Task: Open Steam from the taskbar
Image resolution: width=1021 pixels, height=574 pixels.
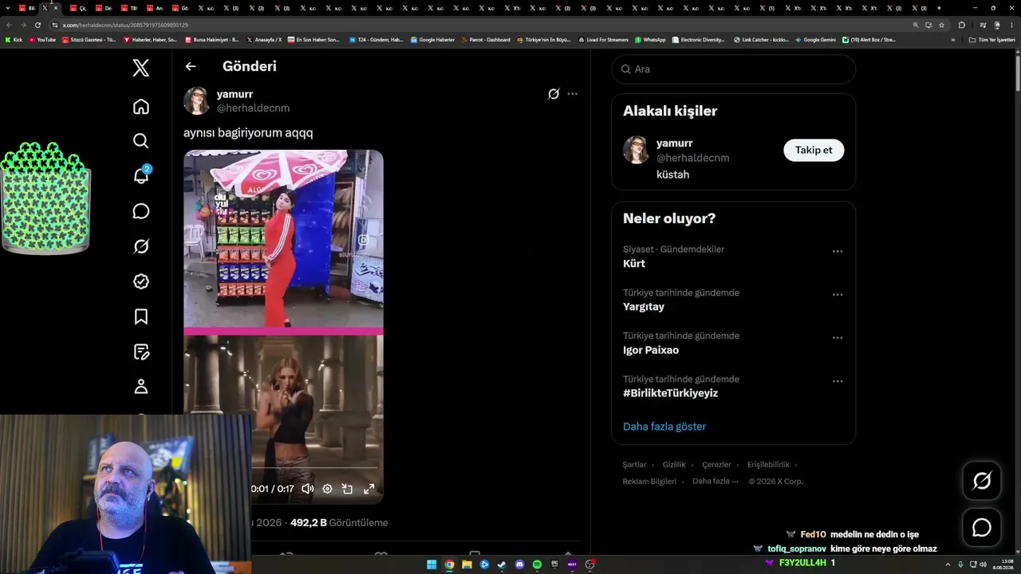Action: 502,564
